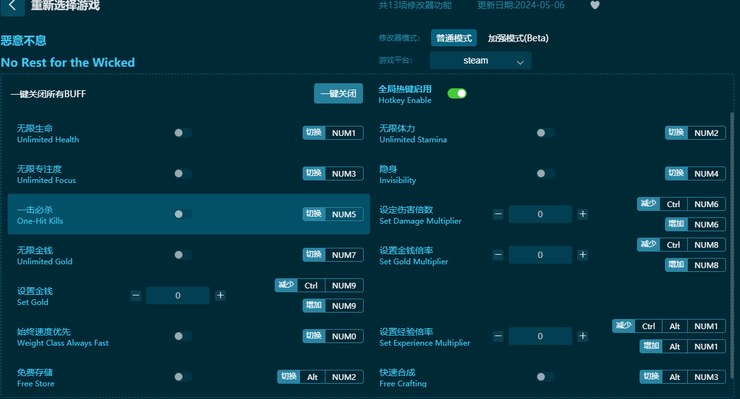Switch on Unlimited Gold toggle
Image resolution: width=740 pixels, height=399 pixels.
(x=182, y=255)
